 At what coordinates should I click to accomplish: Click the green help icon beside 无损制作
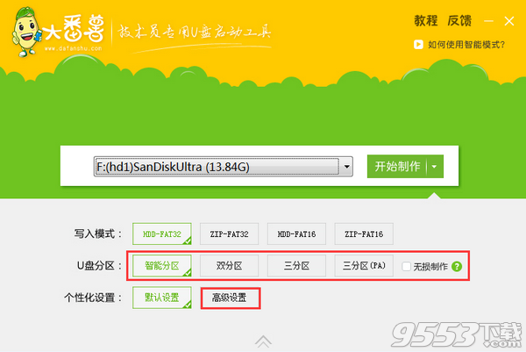pyautogui.click(x=457, y=266)
